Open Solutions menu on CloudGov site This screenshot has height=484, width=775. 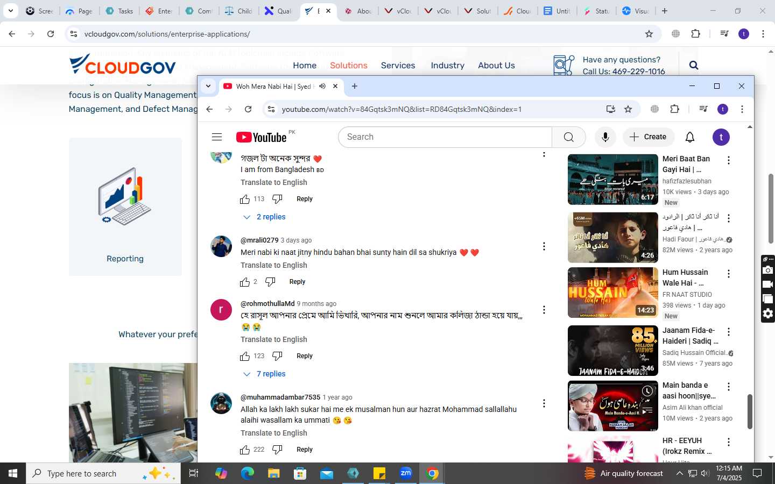[349, 65]
